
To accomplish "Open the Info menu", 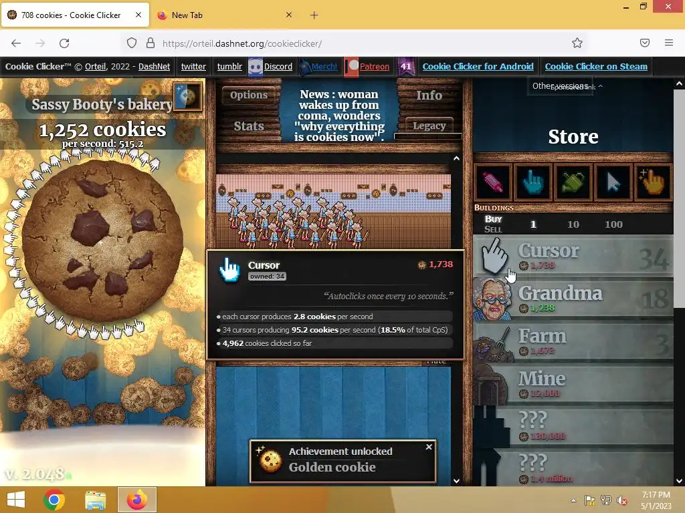I will [x=429, y=95].
